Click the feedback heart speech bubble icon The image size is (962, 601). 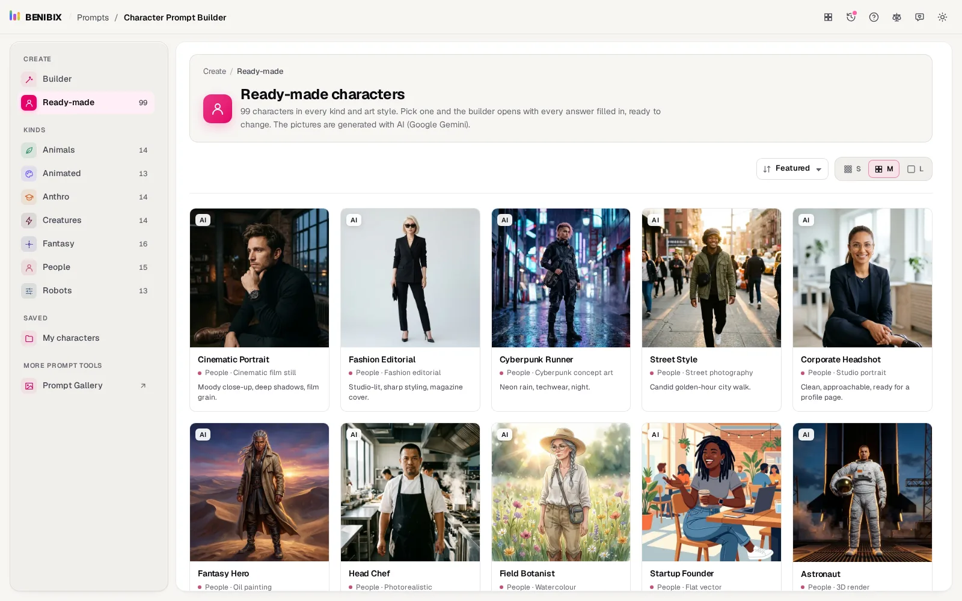pos(919,17)
